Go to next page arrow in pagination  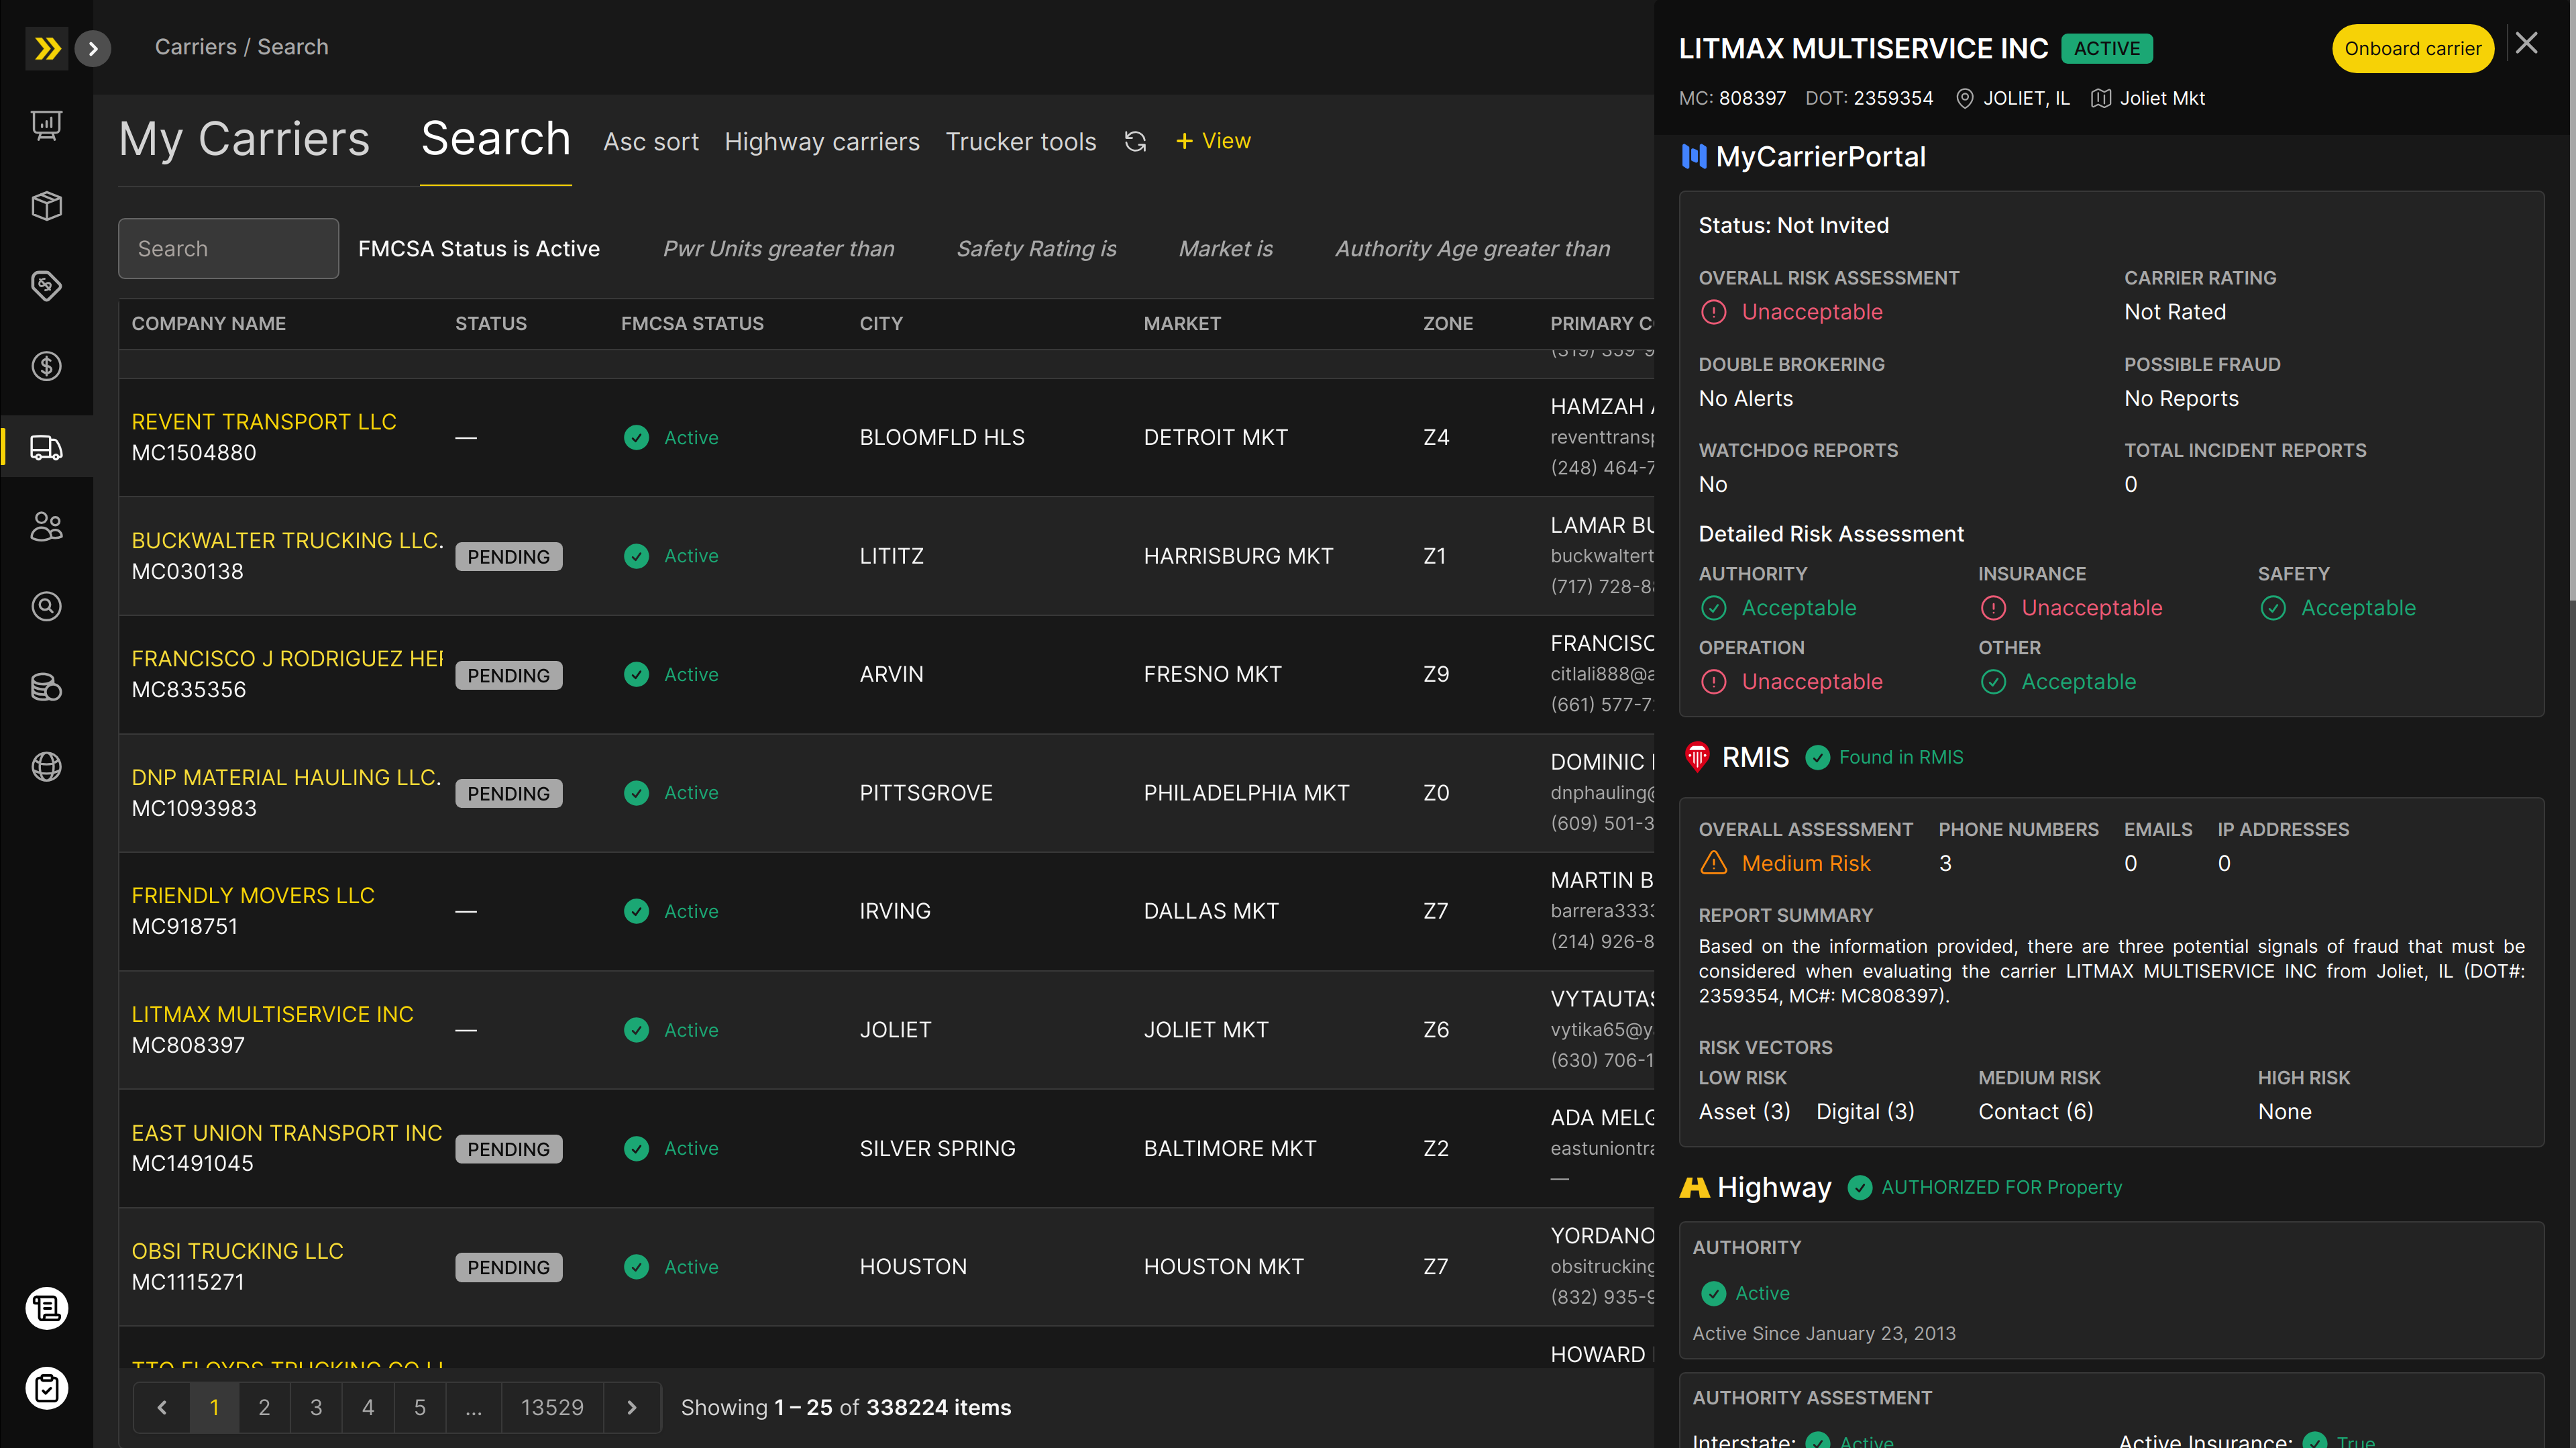coord(631,1407)
